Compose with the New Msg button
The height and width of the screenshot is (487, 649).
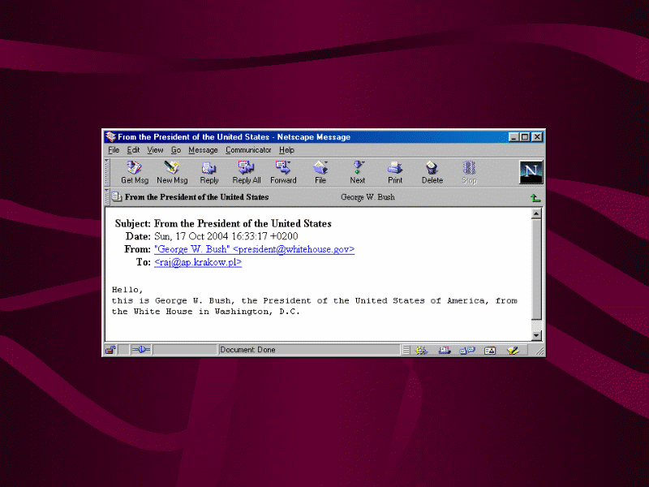coord(172,172)
